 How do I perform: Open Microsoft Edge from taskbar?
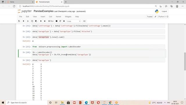pos(86,102)
